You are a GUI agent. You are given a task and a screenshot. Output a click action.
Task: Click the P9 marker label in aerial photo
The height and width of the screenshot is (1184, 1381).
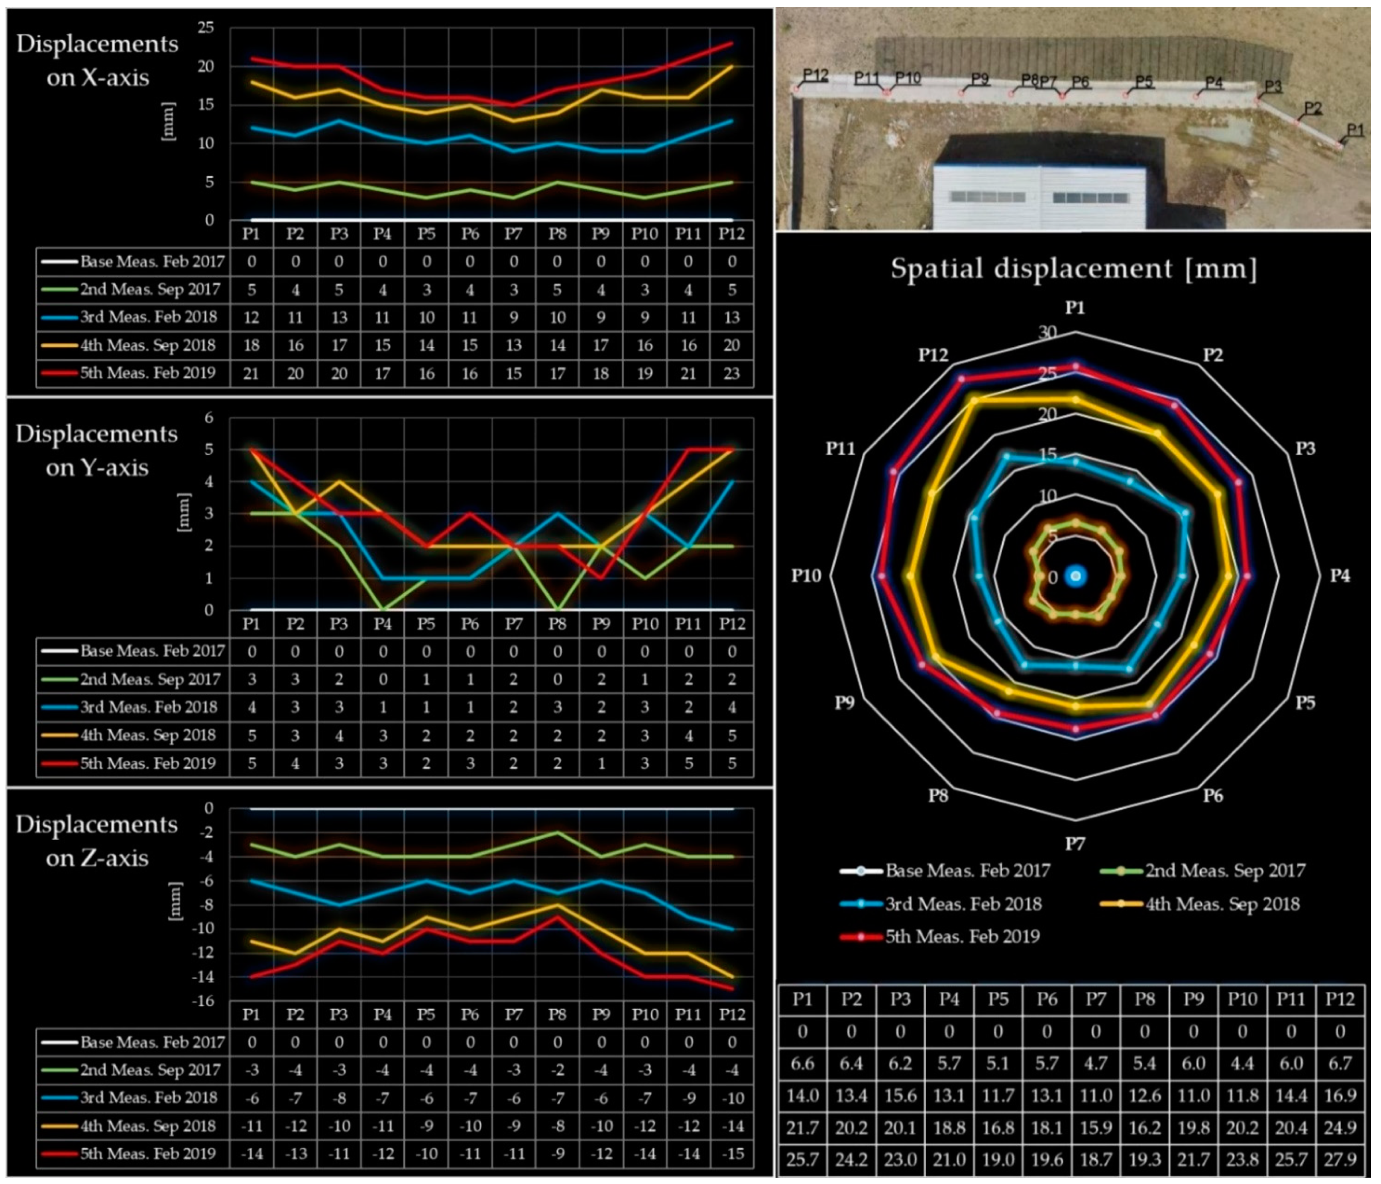979,79
